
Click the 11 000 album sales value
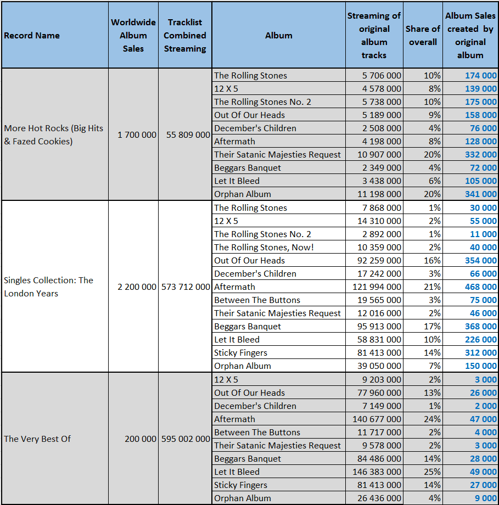483,234
